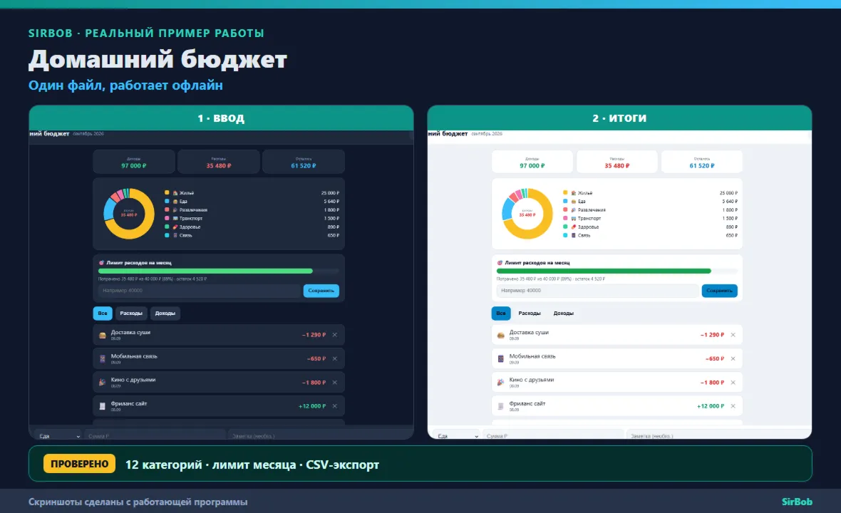This screenshot has width=841, height=513.
Task: Click +12 000 ₽ amount in light panel
Action: coord(711,406)
